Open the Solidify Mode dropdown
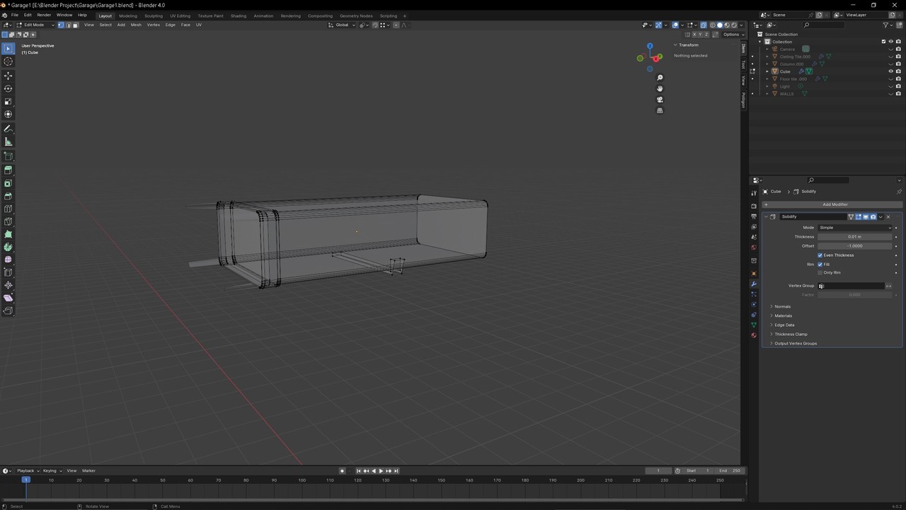This screenshot has width=906, height=510. click(x=854, y=228)
